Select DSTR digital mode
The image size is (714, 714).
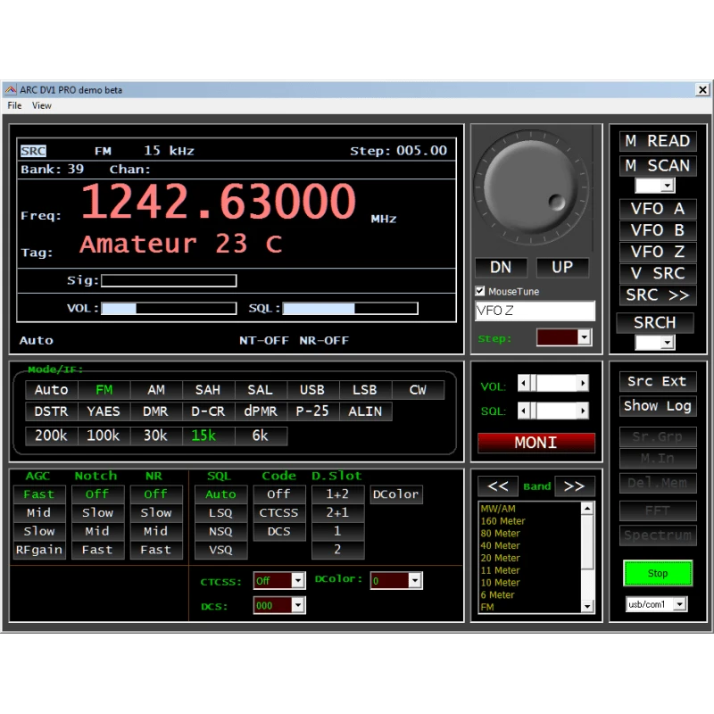tap(52, 411)
